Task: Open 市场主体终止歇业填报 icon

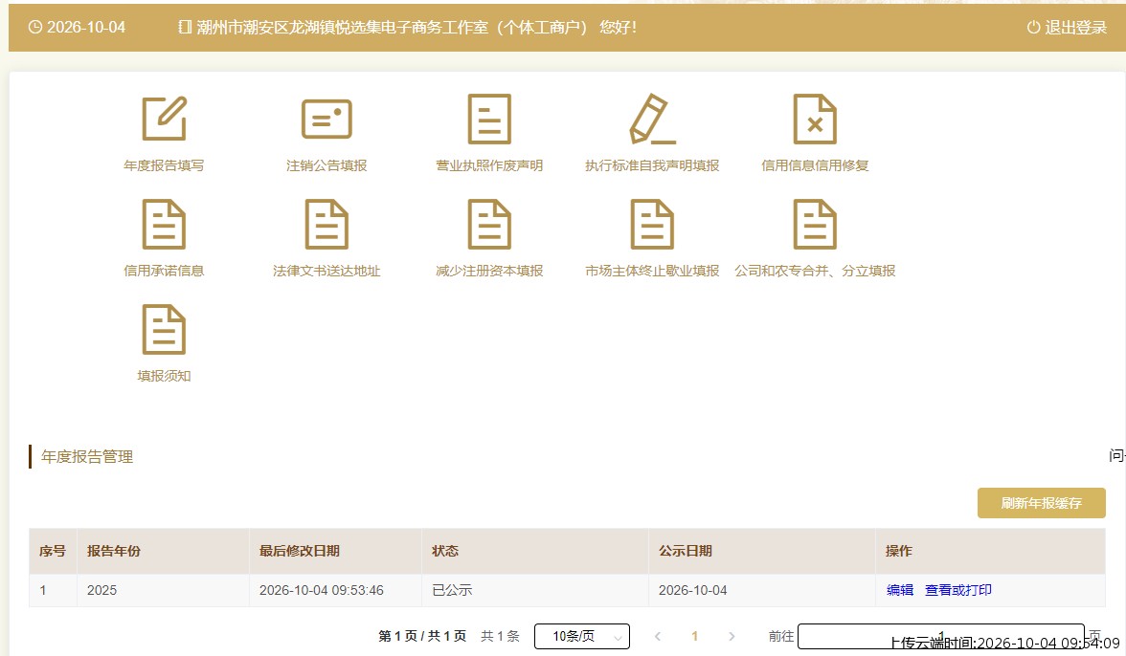Action: (652, 225)
